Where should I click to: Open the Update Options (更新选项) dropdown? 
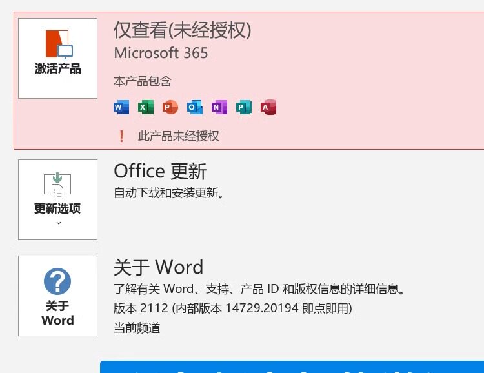click(57, 199)
